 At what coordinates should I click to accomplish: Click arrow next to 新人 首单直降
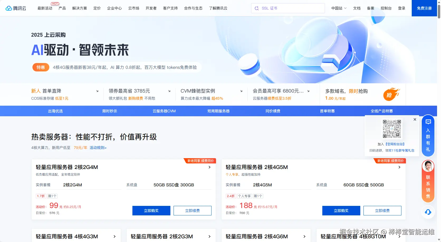click(97, 91)
